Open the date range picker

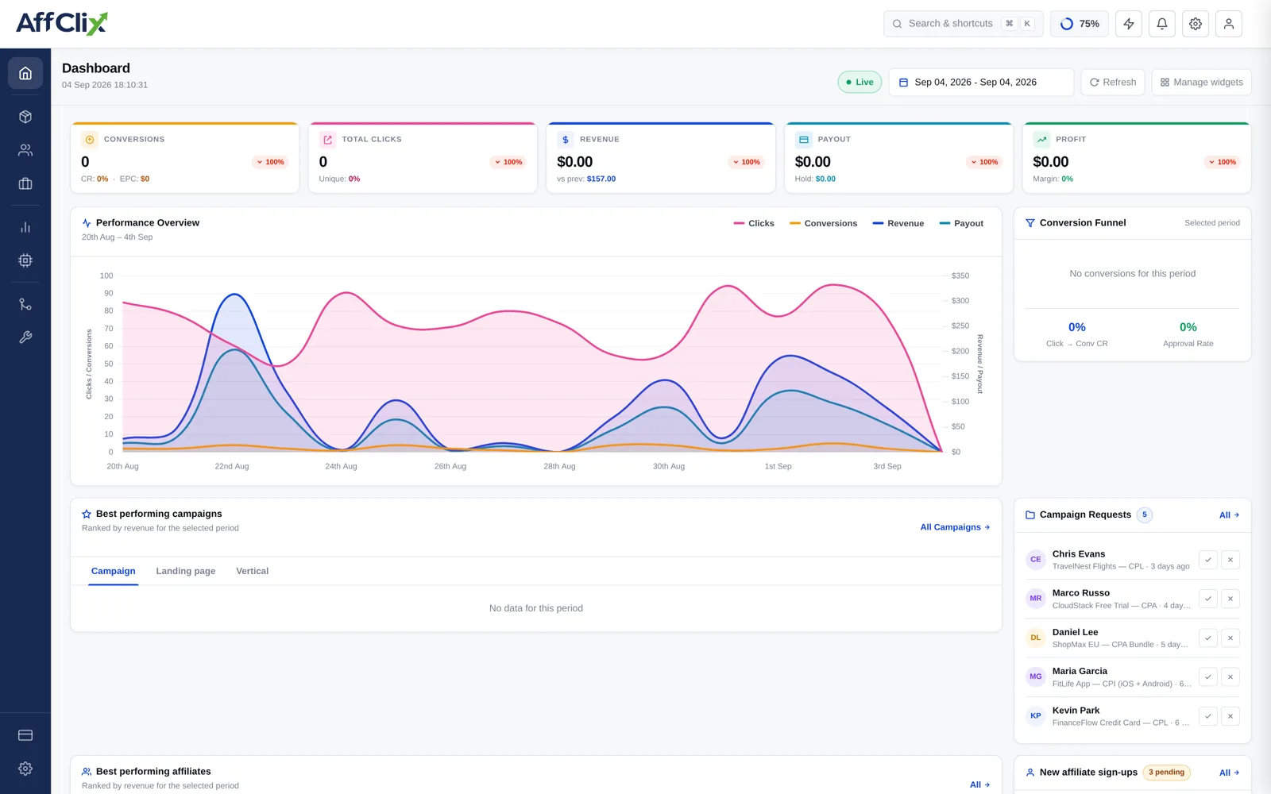click(981, 82)
